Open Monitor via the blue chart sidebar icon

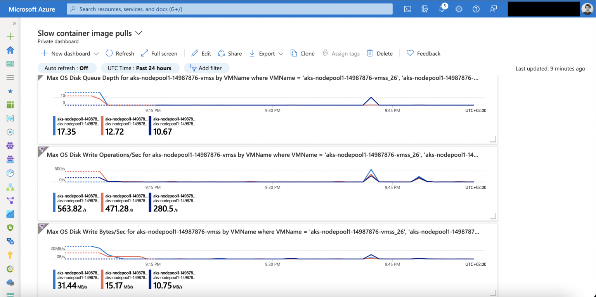coord(10,214)
